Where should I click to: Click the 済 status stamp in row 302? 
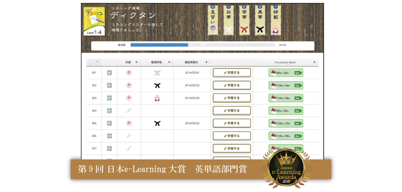129,85
